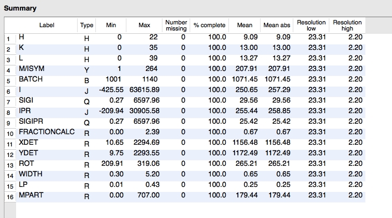Click the Max value 2.39 in FRACTIONCALC row
Viewport: 392px width, 218px height.
point(152,132)
